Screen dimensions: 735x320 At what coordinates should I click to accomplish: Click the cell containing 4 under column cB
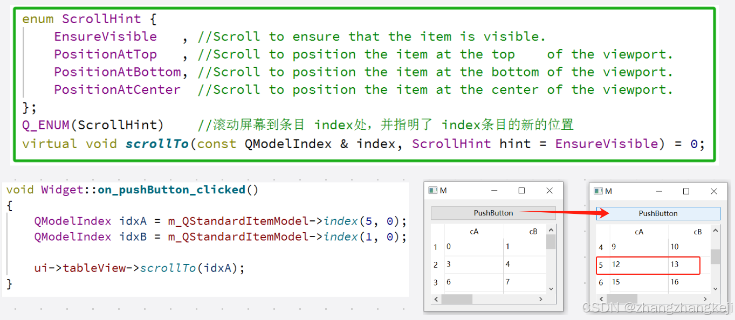point(525,265)
